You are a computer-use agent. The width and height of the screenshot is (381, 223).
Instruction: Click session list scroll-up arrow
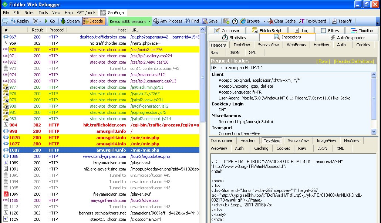202,30
